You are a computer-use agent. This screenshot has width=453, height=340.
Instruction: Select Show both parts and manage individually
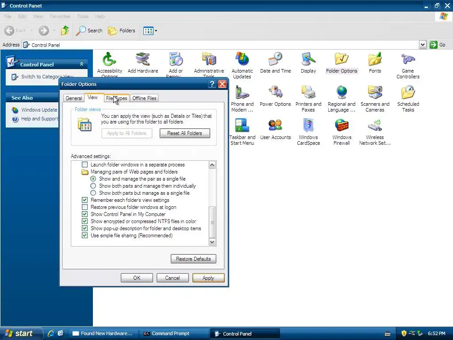pos(93,186)
